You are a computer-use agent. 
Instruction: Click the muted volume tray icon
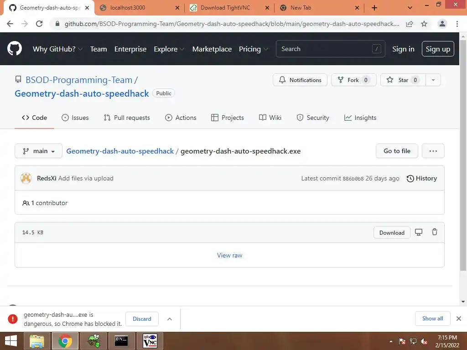pyautogui.click(x=424, y=341)
